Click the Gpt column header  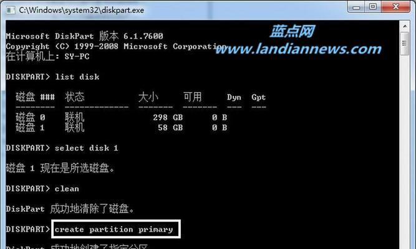click(259, 97)
